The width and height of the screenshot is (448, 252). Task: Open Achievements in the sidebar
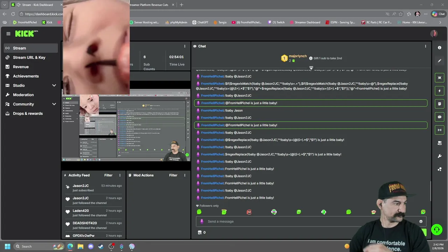pos(31,76)
